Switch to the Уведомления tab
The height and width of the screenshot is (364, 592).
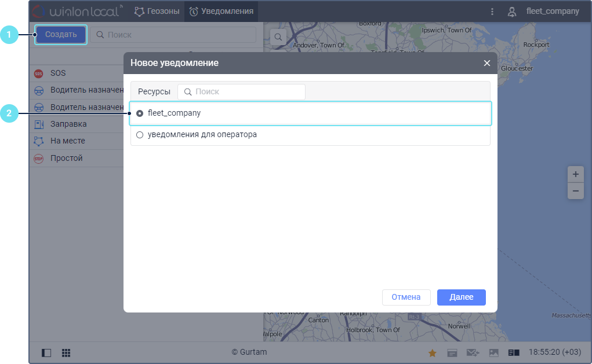tap(221, 11)
